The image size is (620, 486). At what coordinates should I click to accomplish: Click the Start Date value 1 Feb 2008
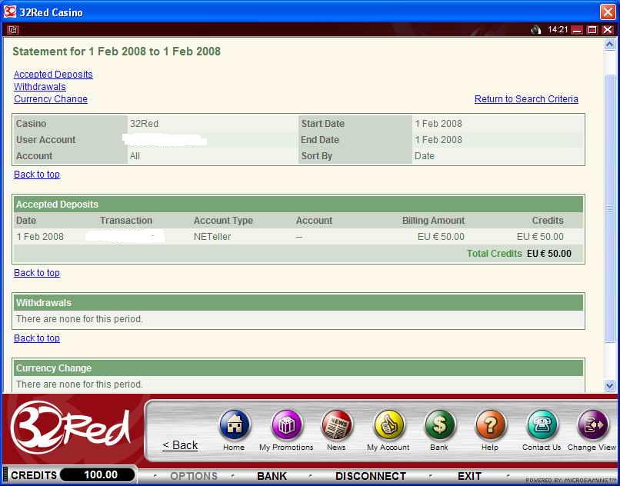438,123
